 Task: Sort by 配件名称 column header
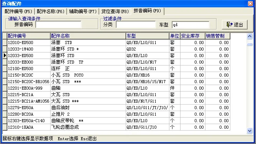(88, 36)
